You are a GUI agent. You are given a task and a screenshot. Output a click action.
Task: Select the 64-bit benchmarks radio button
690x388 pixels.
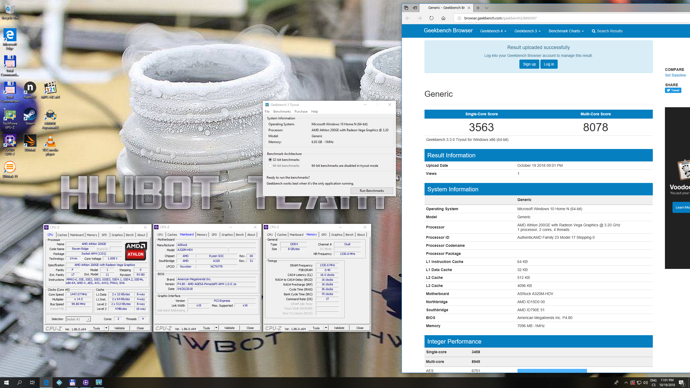point(270,166)
